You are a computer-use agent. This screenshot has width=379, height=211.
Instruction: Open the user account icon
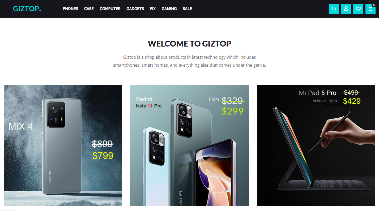coord(346,9)
